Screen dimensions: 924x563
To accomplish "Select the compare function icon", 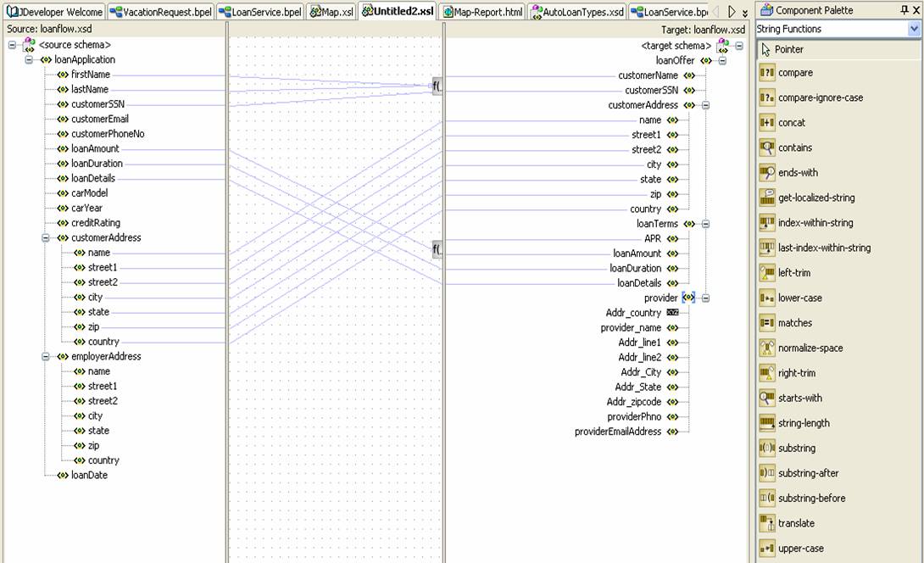I will pyautogui.click(x=766, y=73).
